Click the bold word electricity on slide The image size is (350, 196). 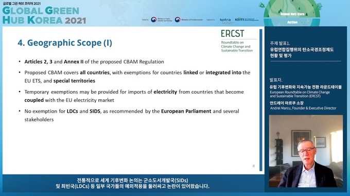(165, 92)
